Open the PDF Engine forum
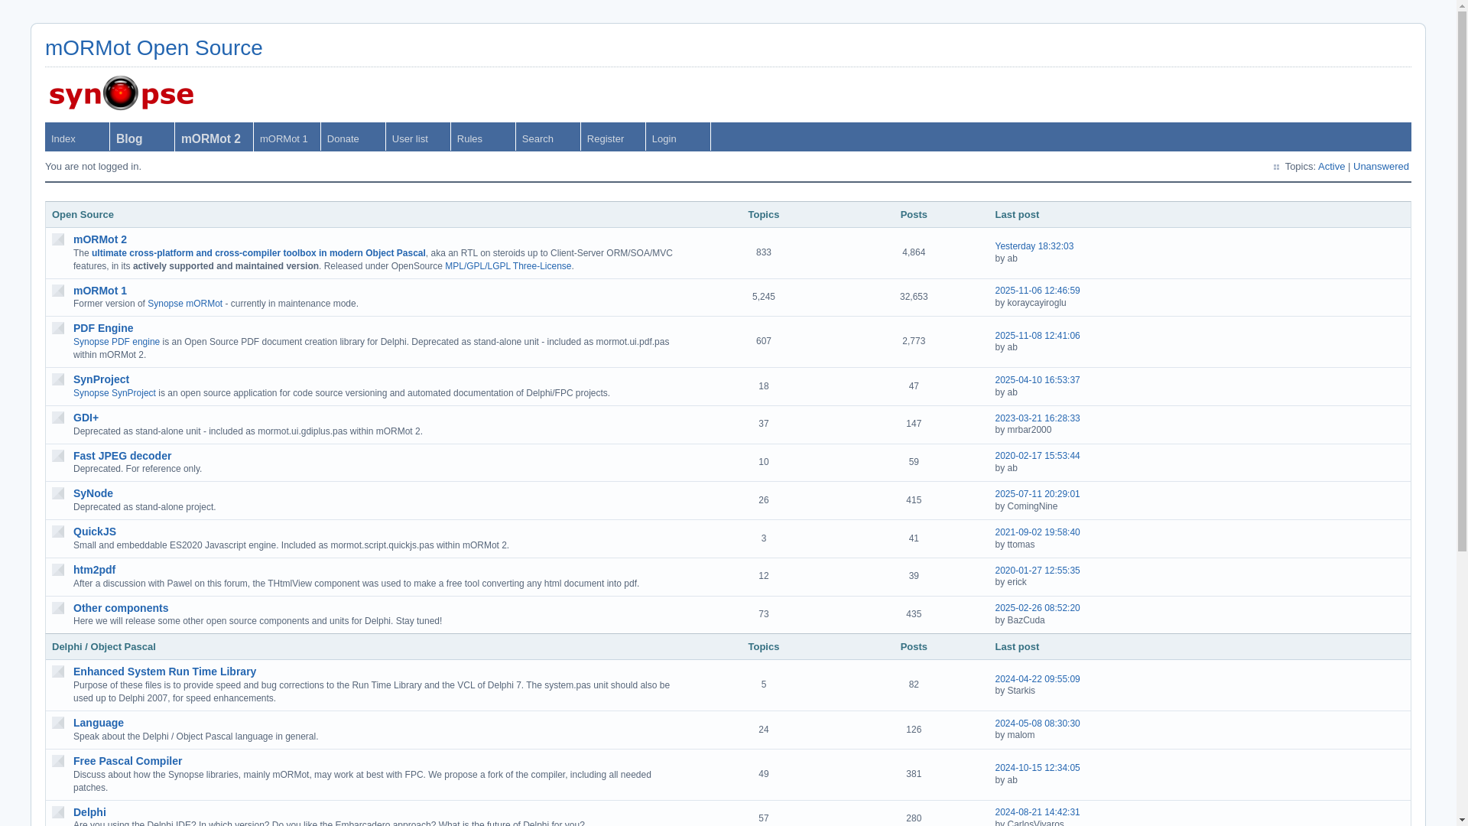This screenshot has width=1468, height=826. (103, 328)
